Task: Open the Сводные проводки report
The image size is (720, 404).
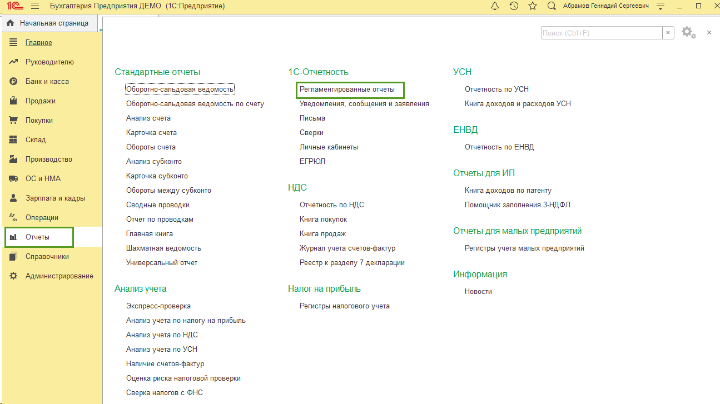Action: [x=158, y=205]
